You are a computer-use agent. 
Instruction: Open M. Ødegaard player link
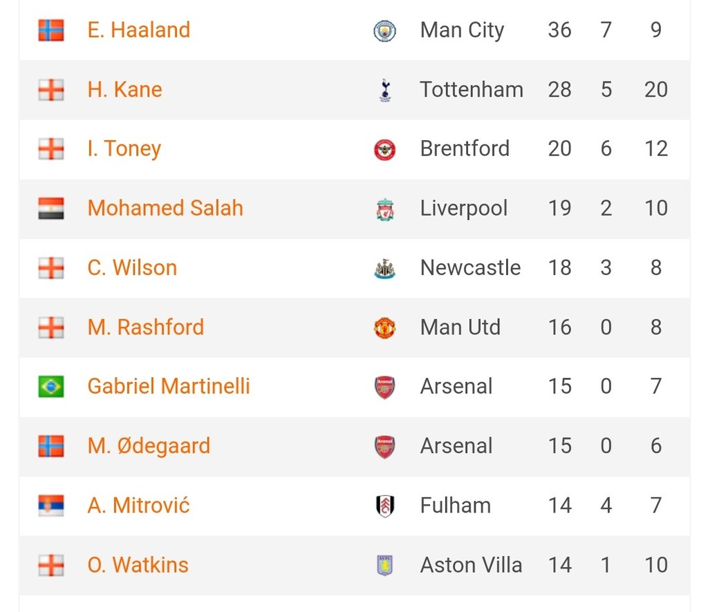149,446
